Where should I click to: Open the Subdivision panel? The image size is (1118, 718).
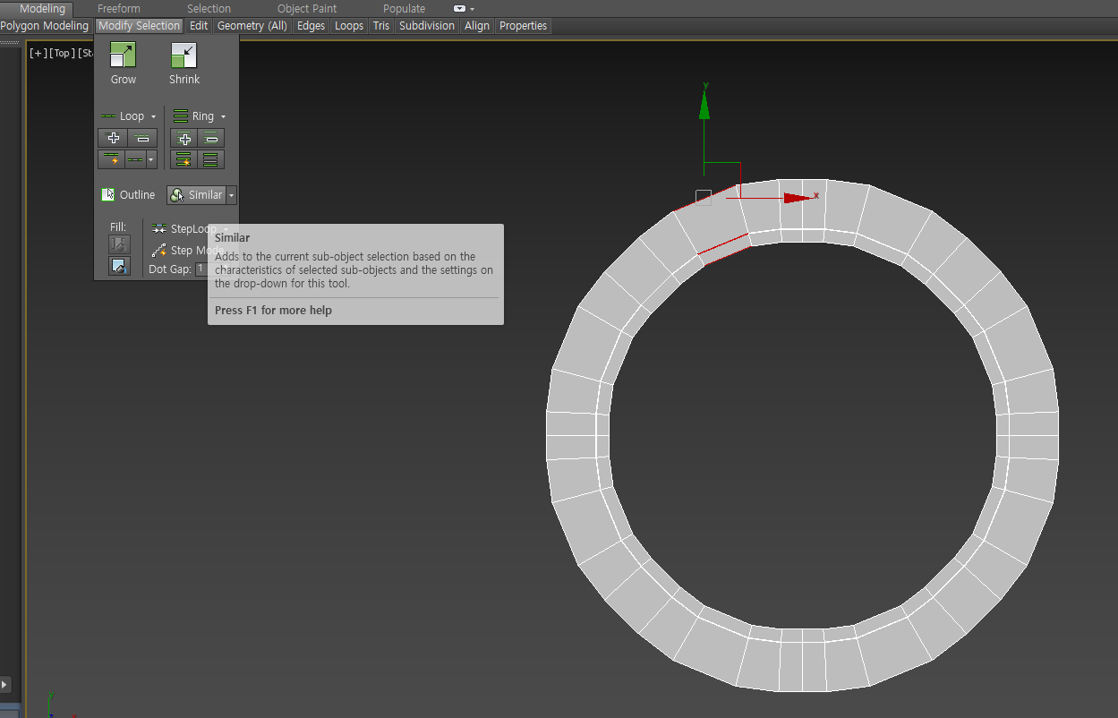tap(427, 26)
